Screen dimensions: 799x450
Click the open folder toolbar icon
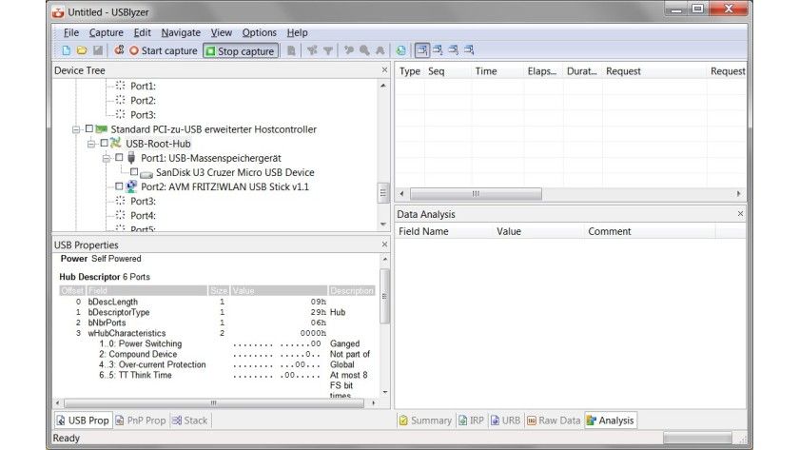tap(82, 50)
